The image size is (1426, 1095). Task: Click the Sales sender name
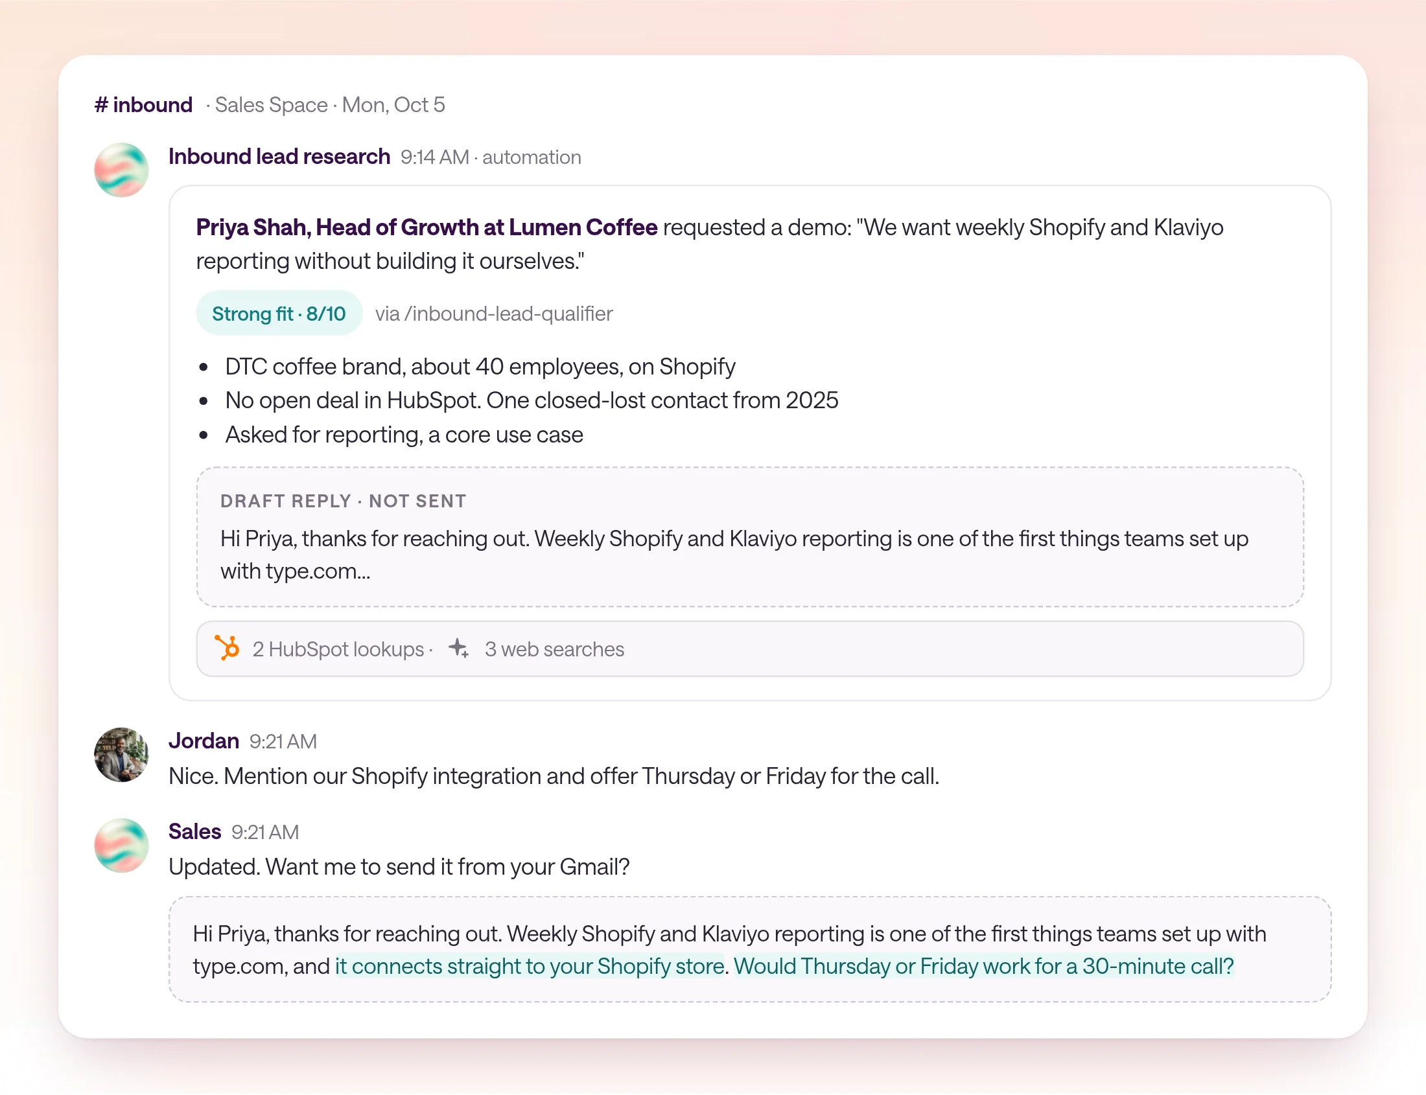[194, 832]
